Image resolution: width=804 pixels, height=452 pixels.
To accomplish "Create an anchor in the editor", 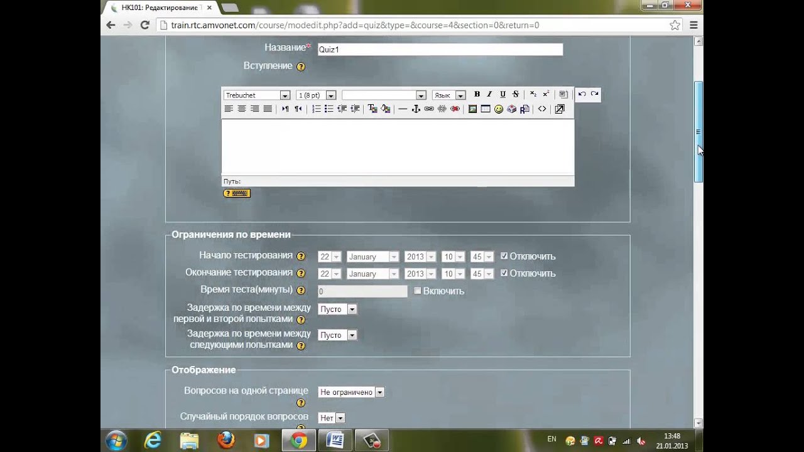I will point(416,109).
